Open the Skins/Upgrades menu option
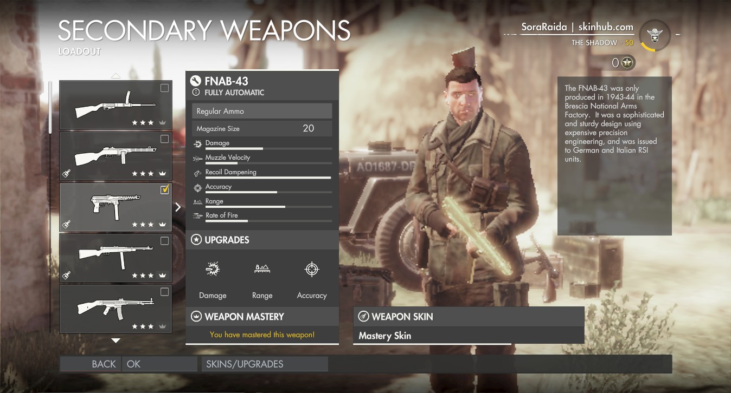 (x=265, y=364)
